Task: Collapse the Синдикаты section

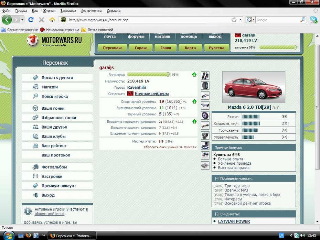Action: (216, 214)
